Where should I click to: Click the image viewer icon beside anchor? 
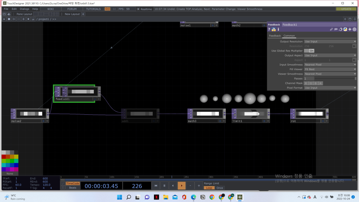click(x=4, y=14)
